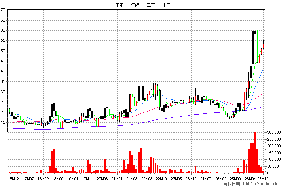The image size is (282, 188).
Task: Click the 年線 legend label
Action: coord(135,5)
